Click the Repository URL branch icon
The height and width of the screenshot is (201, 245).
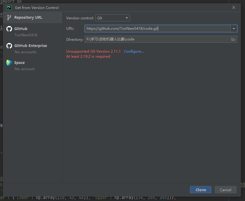click(x=9, y=18)
